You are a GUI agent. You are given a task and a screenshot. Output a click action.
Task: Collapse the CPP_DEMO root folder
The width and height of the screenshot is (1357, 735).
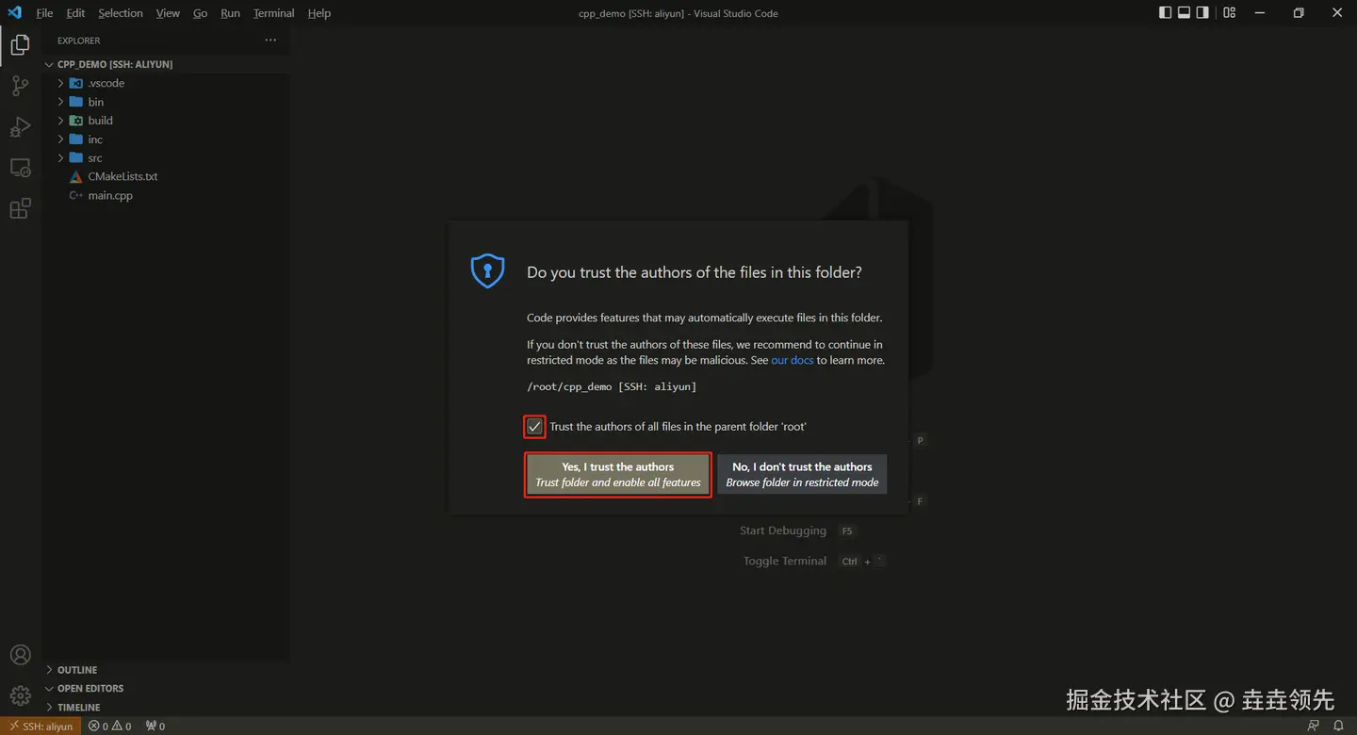coord(50,64)
